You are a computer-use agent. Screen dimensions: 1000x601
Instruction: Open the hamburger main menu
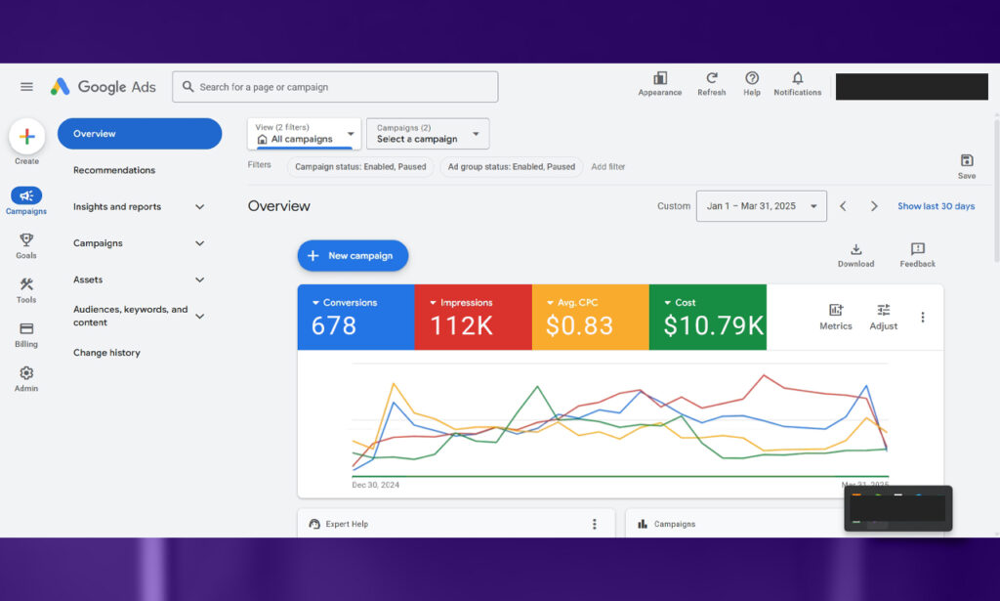(x=26, y=87)
